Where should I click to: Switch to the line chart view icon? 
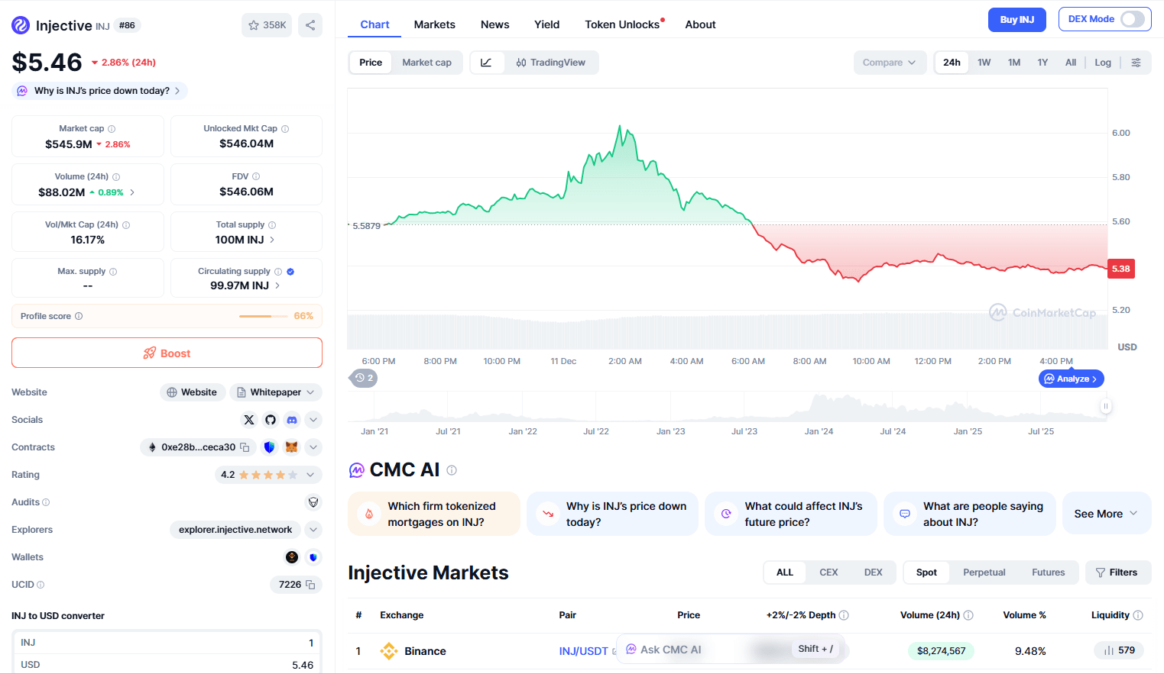(x=486, y=63)
